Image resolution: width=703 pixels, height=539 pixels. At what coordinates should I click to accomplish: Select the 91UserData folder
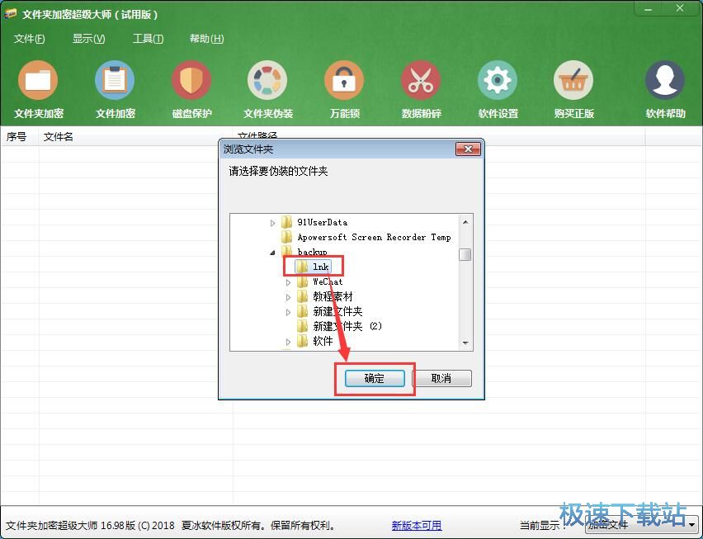pos(314,222)
